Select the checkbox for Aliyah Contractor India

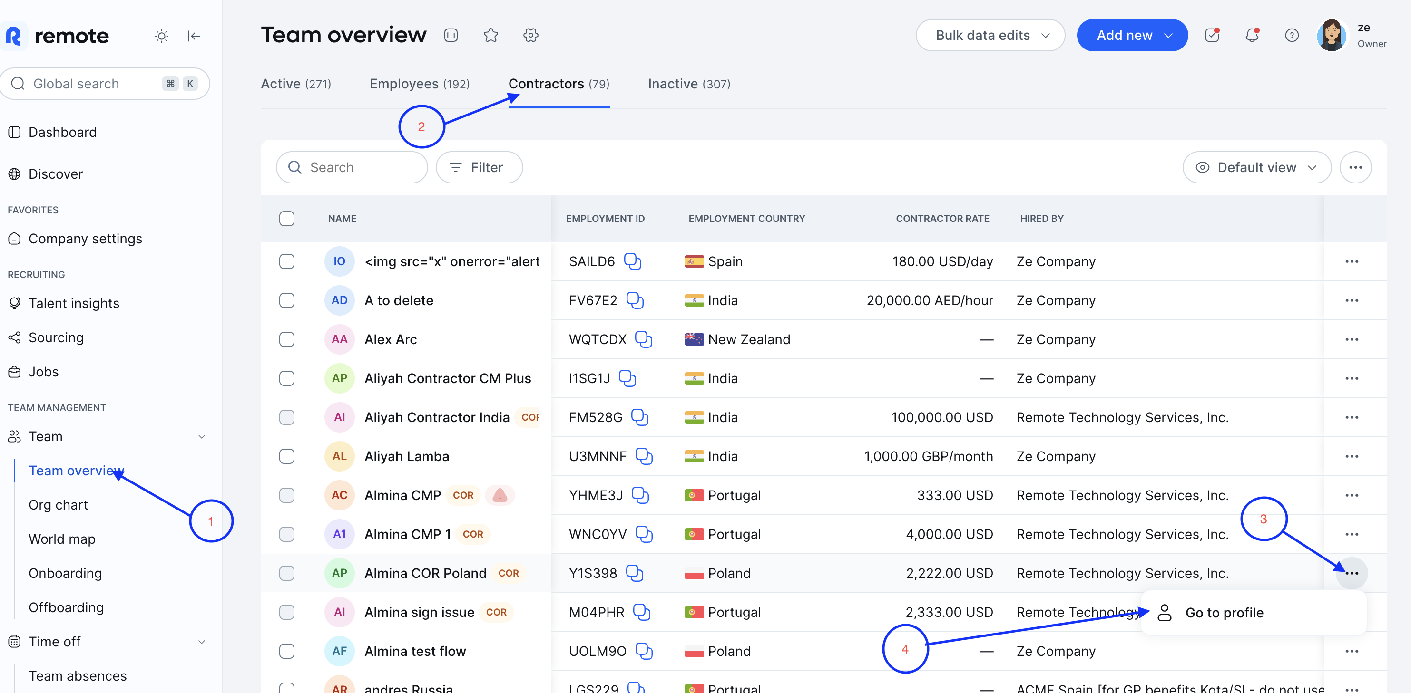coord(286,418)
